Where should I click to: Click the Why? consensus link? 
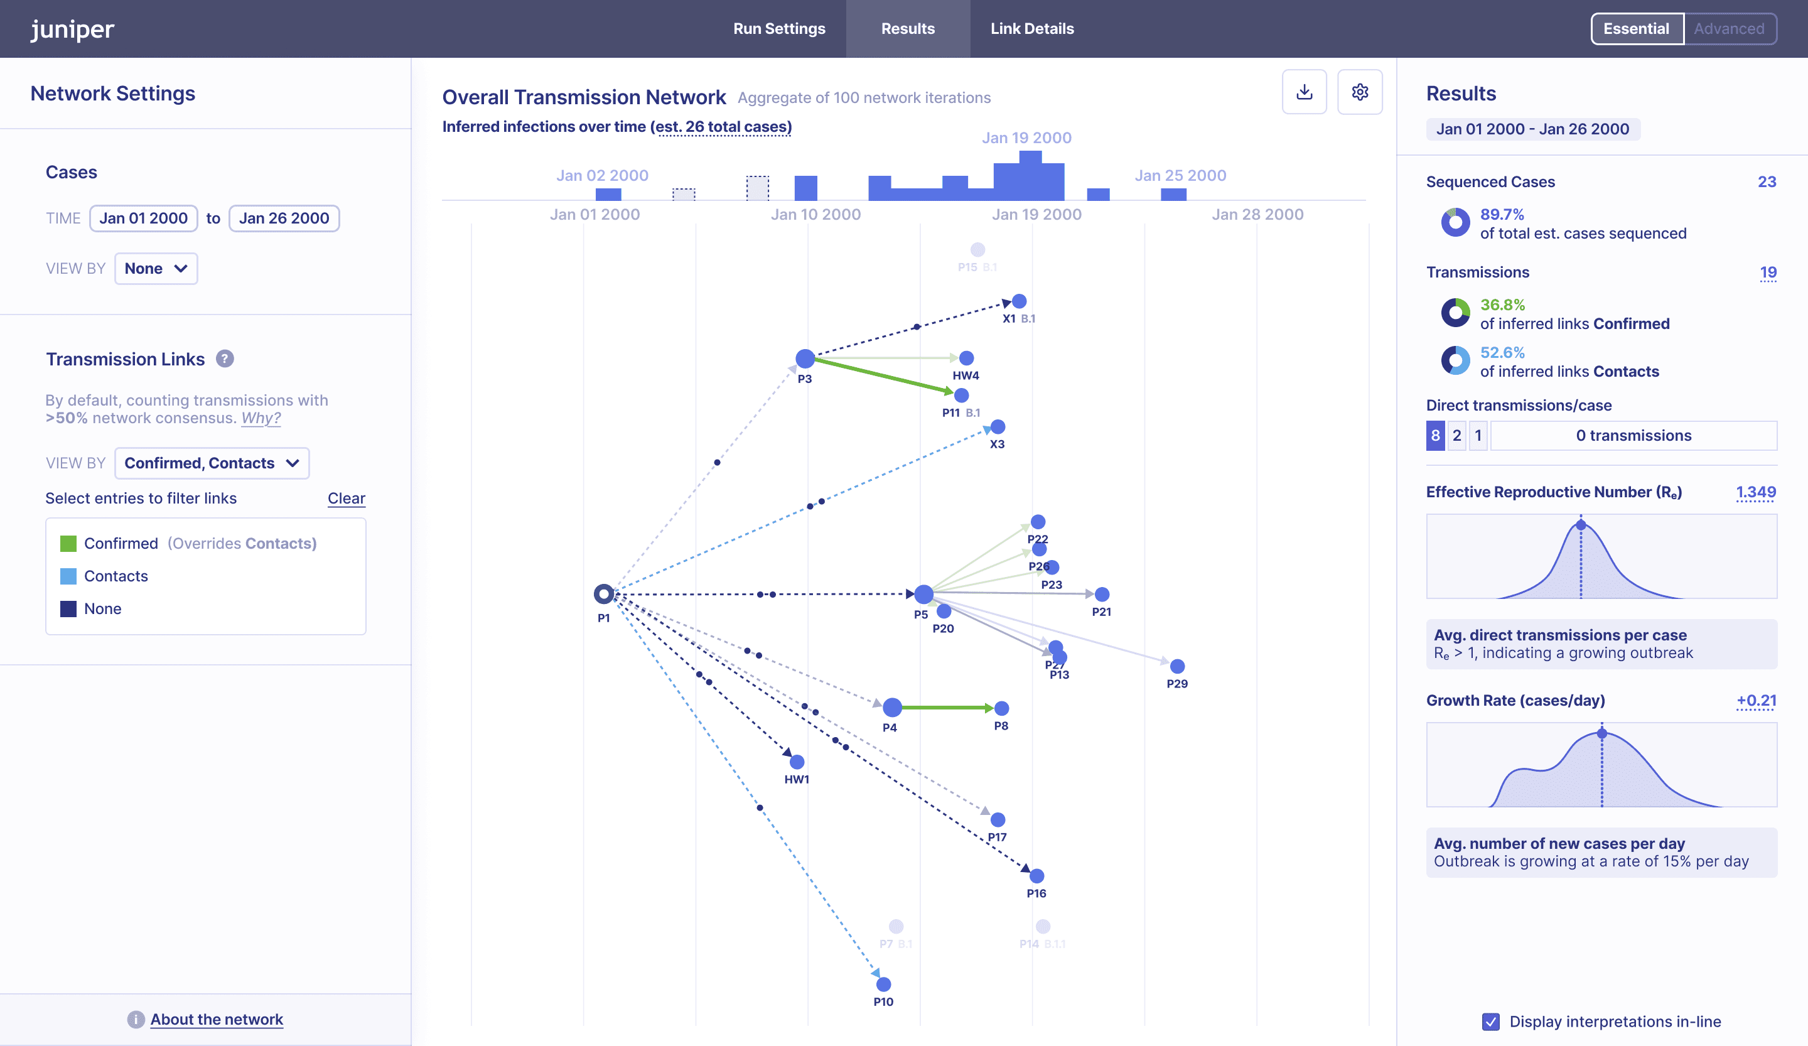tap(261, 418)
